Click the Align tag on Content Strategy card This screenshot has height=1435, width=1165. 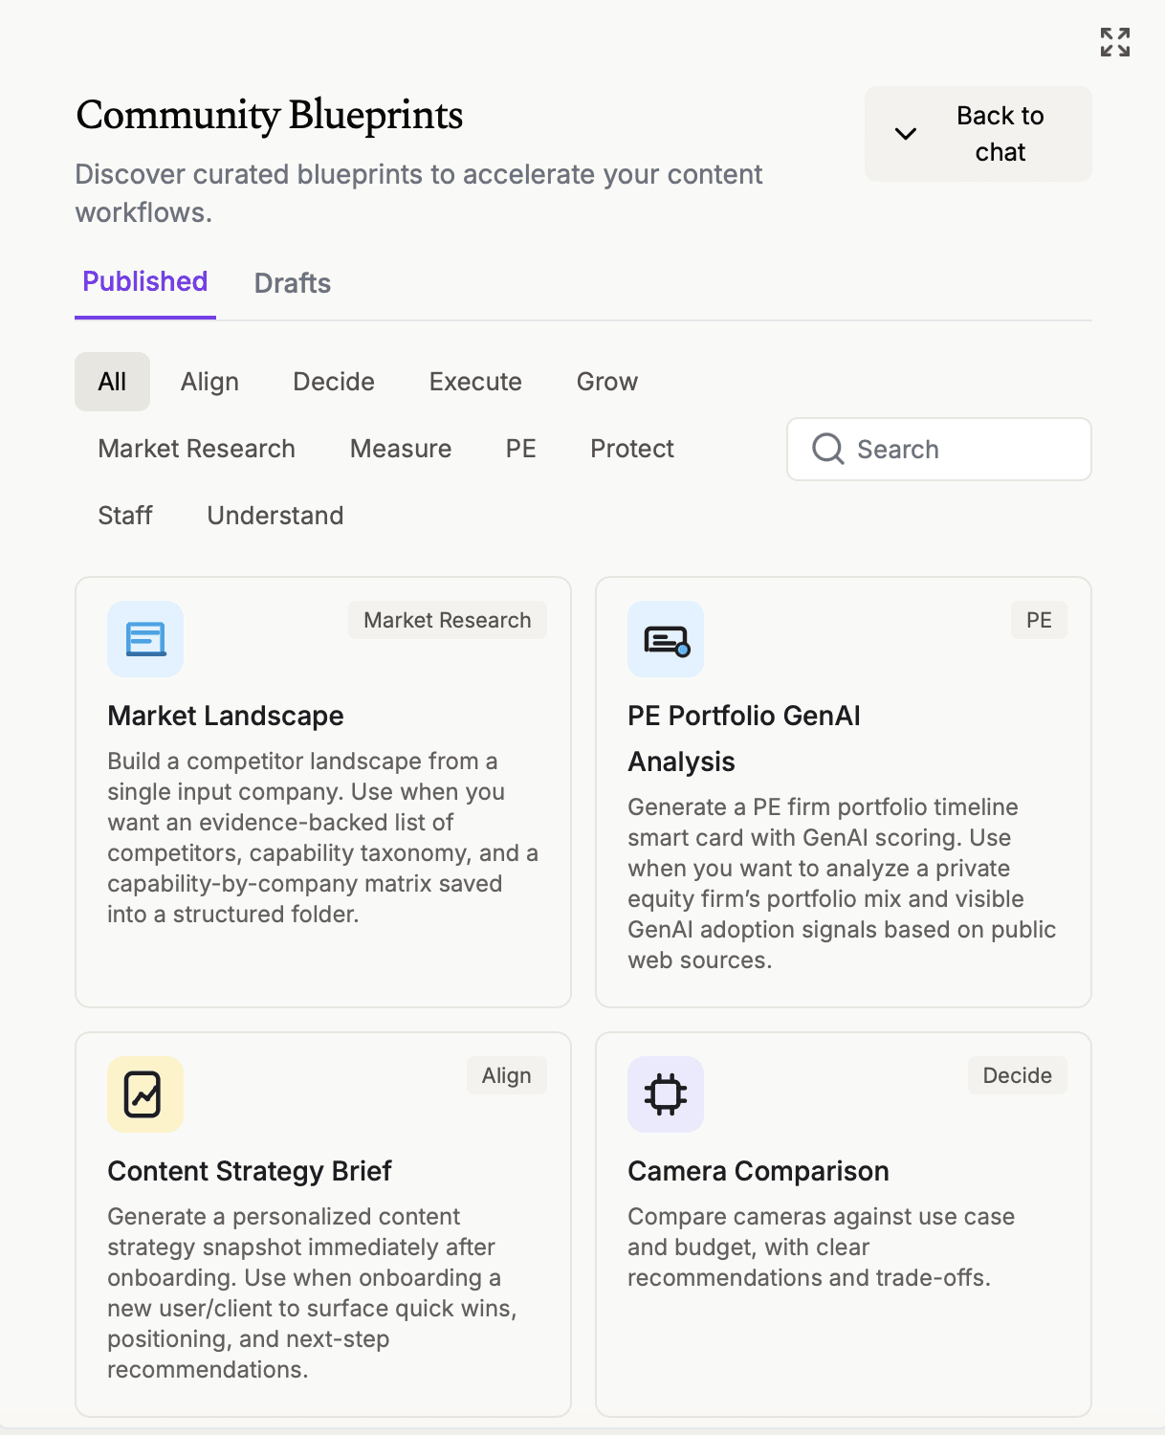tap(506, 1075)
